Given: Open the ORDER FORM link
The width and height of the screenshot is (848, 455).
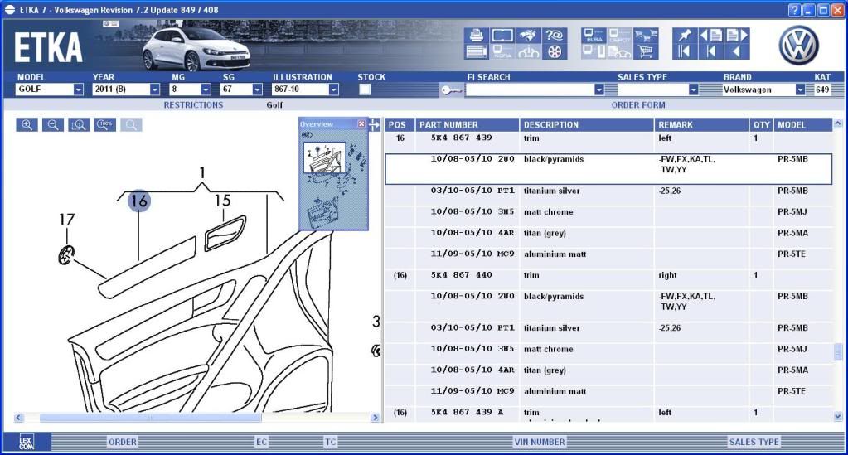Looking at the screenshot, I should 638,104.
